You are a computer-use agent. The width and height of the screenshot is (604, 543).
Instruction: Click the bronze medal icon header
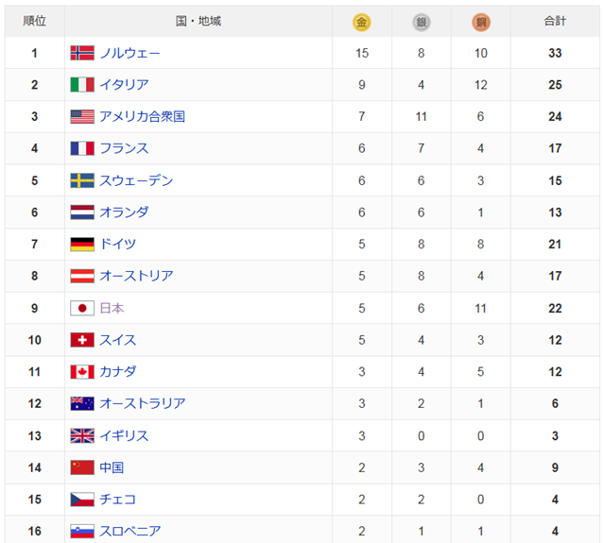click(481, 21)
